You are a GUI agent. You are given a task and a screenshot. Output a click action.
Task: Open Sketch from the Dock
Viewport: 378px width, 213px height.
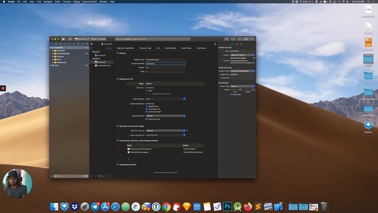(187, 206)
